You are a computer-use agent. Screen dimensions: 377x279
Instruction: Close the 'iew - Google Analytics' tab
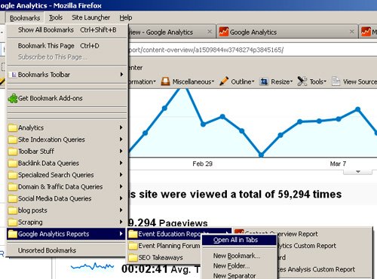click(x=210, y=32)
